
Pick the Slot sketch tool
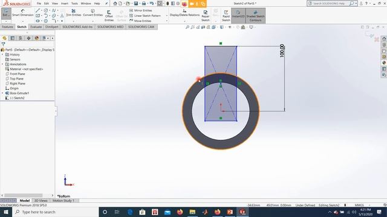(37, 21)
